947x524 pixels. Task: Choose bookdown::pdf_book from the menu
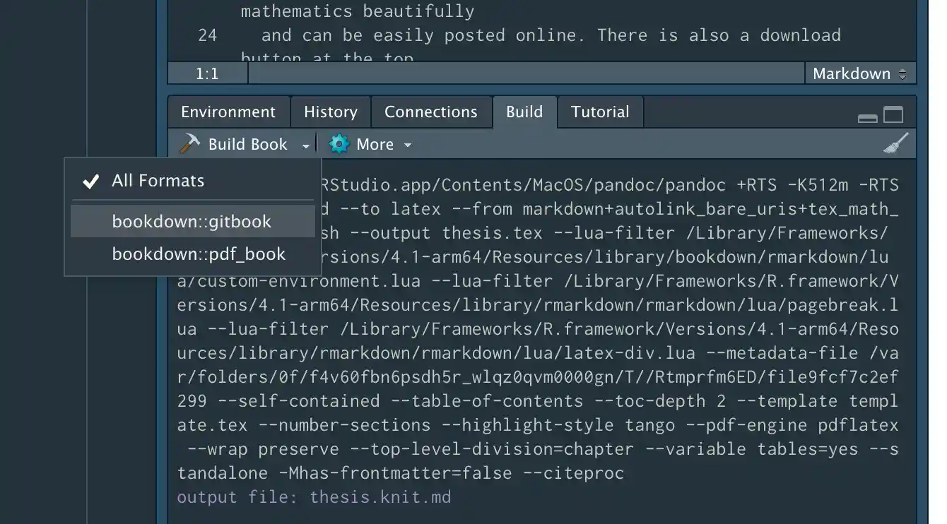point(199,254)
